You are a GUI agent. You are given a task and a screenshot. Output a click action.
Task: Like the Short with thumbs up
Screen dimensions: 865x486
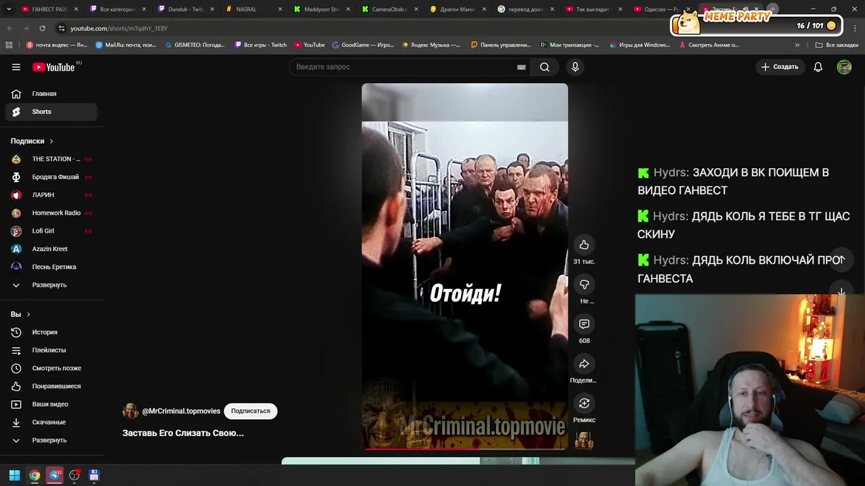pos(584,245)
